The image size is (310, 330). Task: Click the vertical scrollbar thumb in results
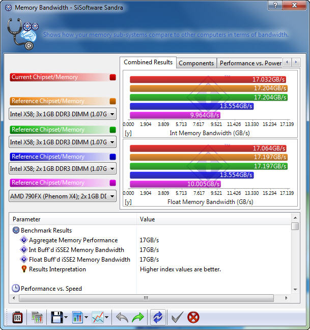tap(295, 226)
